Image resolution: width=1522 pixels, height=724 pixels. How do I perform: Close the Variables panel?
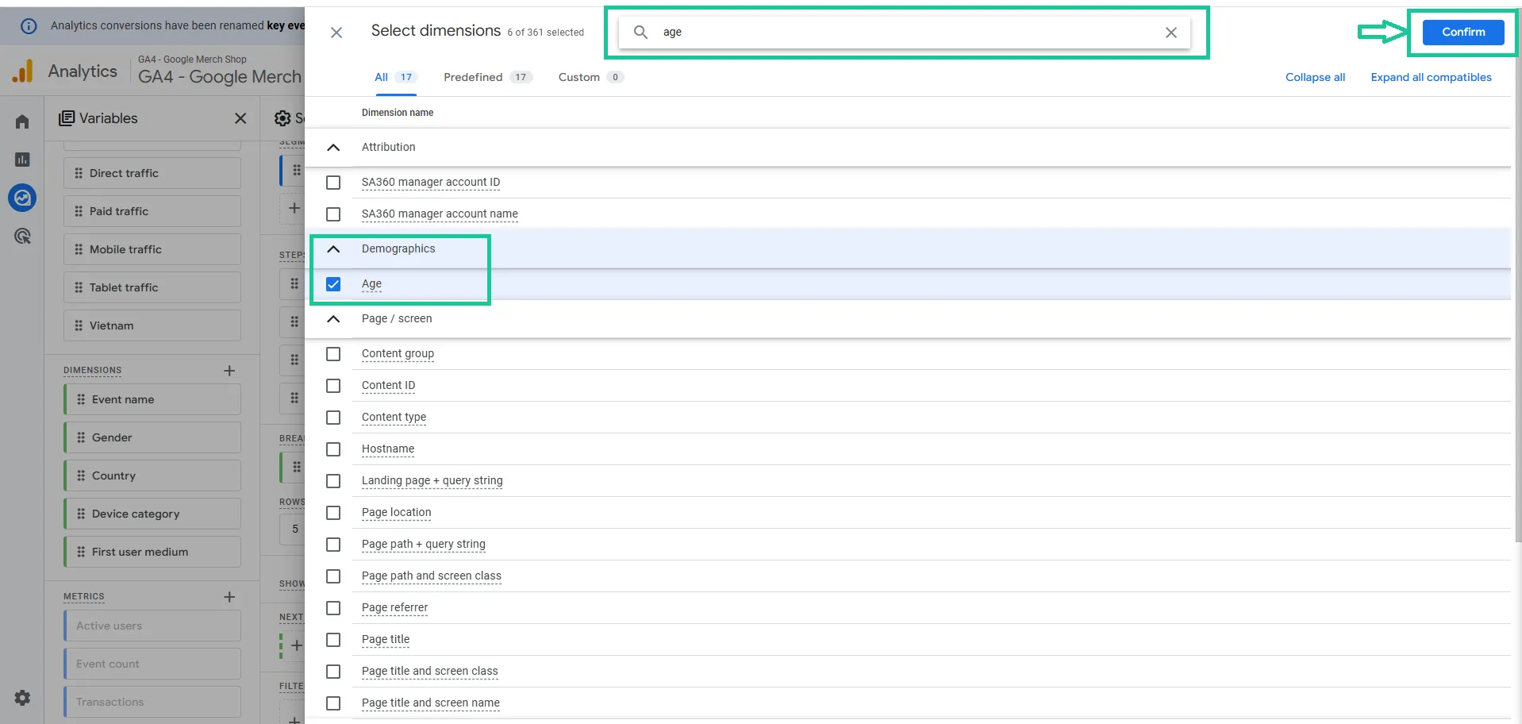(240, 118)
